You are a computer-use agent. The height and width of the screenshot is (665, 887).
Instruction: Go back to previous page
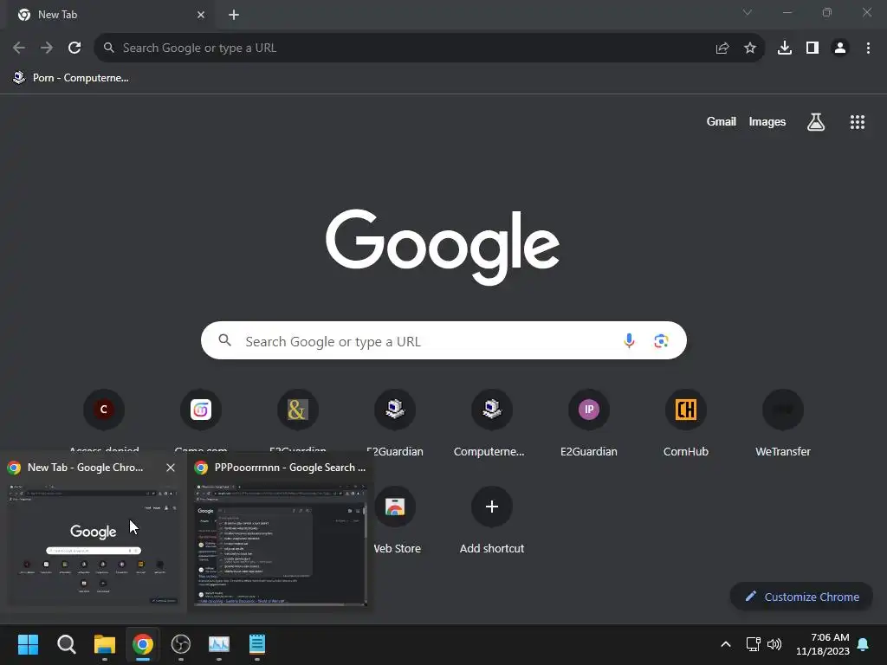[19, 48]
